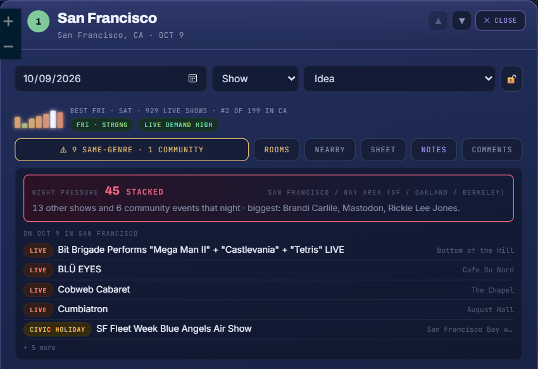The height and width of the screenshot is (369, 538).
Task: Move stop up with the up arrow
Action: point(438,21)
